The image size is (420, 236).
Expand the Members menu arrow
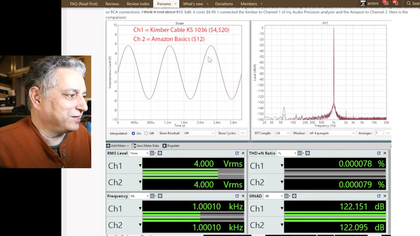pyautogui.click(x=262, y=4)
